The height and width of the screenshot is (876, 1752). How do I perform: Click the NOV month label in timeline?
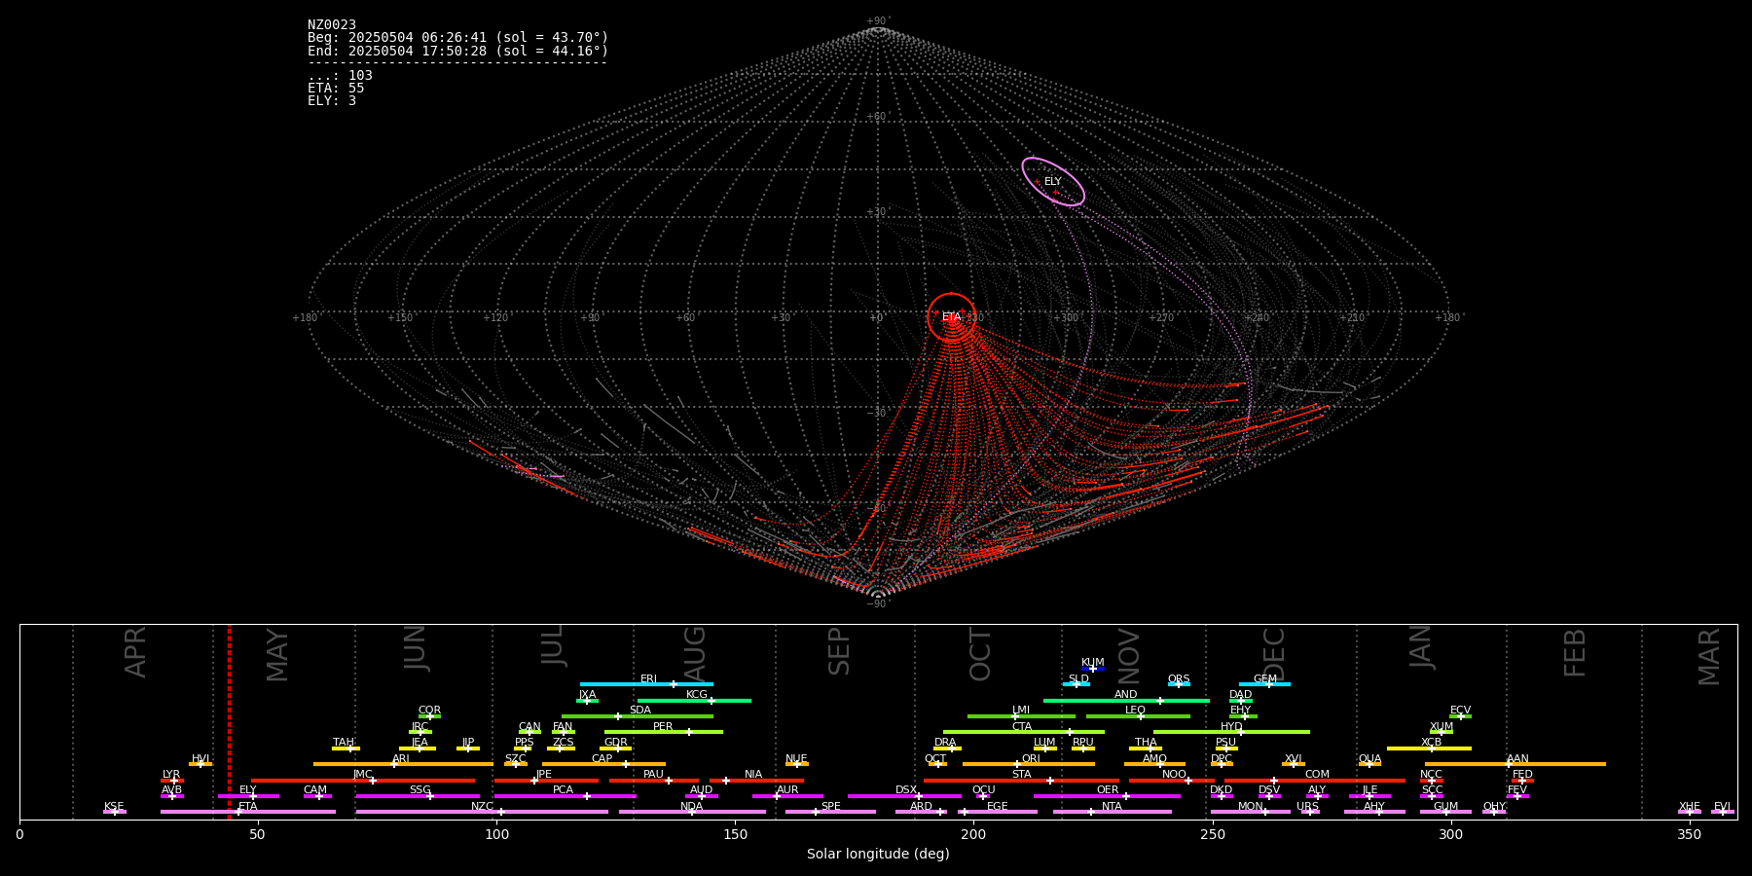[1129, 655]
